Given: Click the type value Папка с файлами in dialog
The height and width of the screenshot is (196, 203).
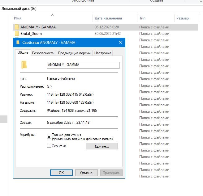Looking at the screenshot, I should point(61,78).
